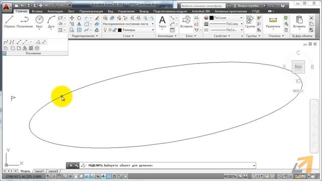Select the Полилиния polyline tool

(x=25, y=22)
